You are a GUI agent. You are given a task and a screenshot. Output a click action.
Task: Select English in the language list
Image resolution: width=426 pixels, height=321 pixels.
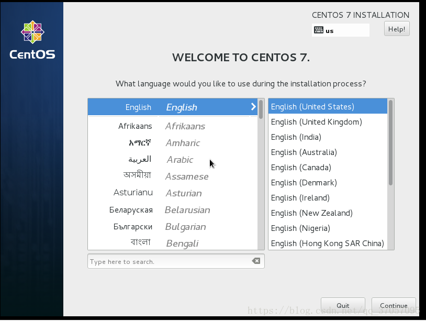(x=173, y=107)
